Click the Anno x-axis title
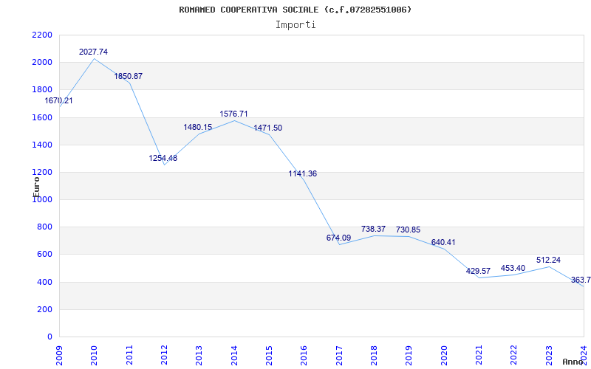 [x=573, y=362]
